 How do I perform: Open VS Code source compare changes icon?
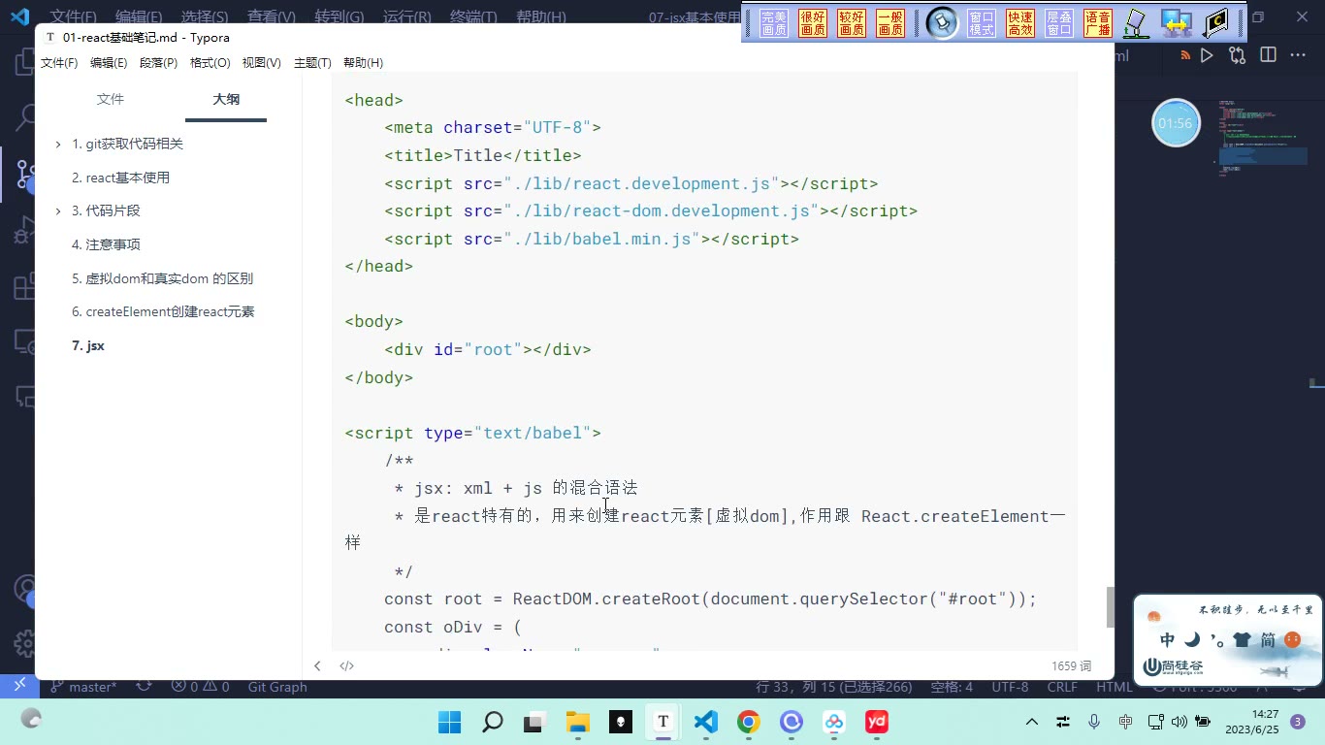click(x=1237, y=55)
